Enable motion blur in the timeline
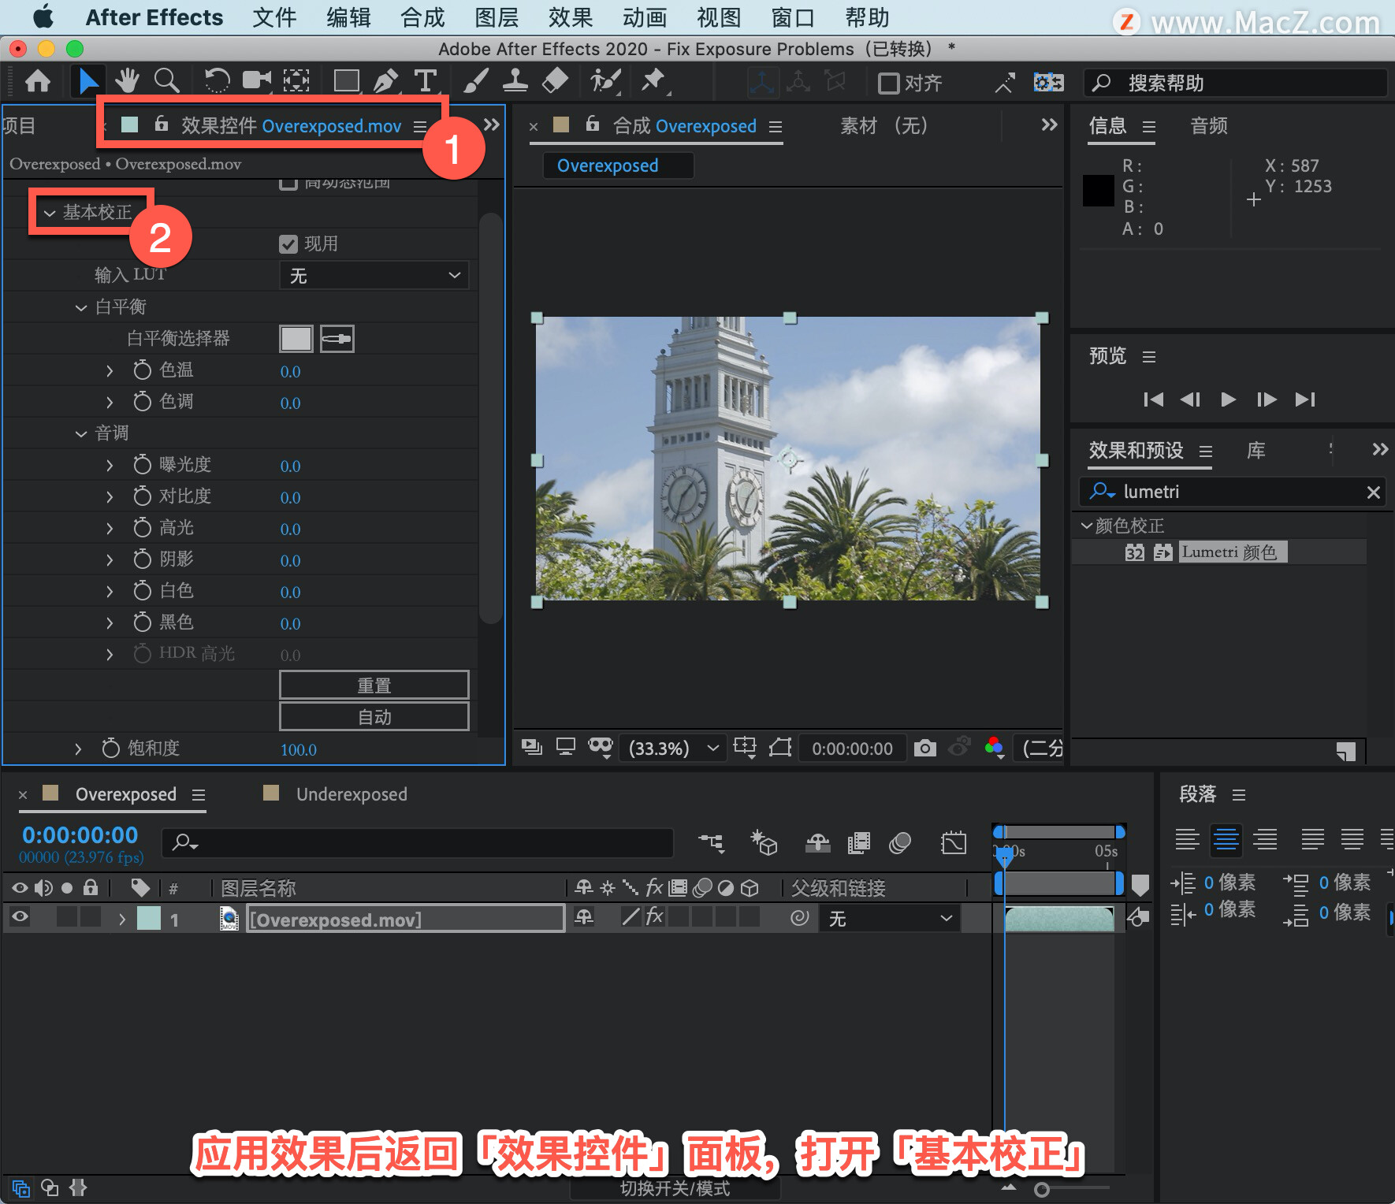This screenshot has height=1204, width=1395. pyautogui.click(x=900, y=843)
